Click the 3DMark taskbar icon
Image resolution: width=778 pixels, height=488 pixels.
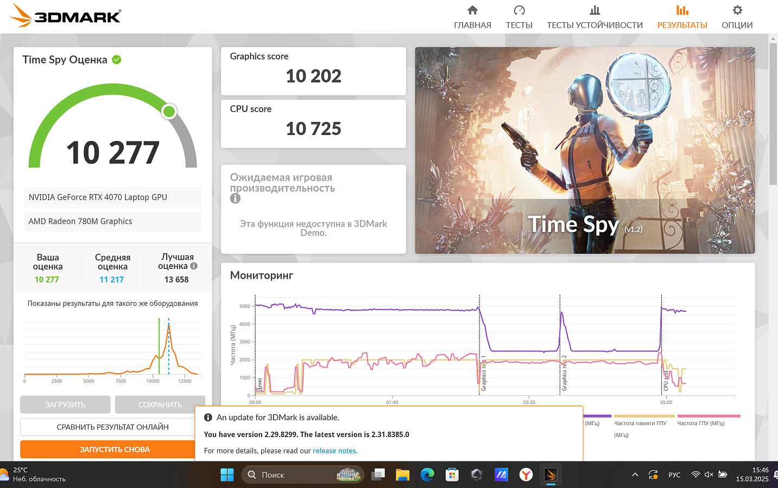551,475
